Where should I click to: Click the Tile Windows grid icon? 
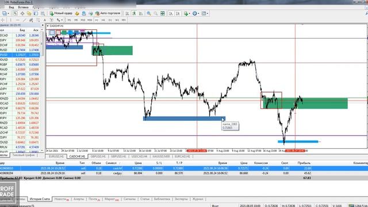coord(162,14)
